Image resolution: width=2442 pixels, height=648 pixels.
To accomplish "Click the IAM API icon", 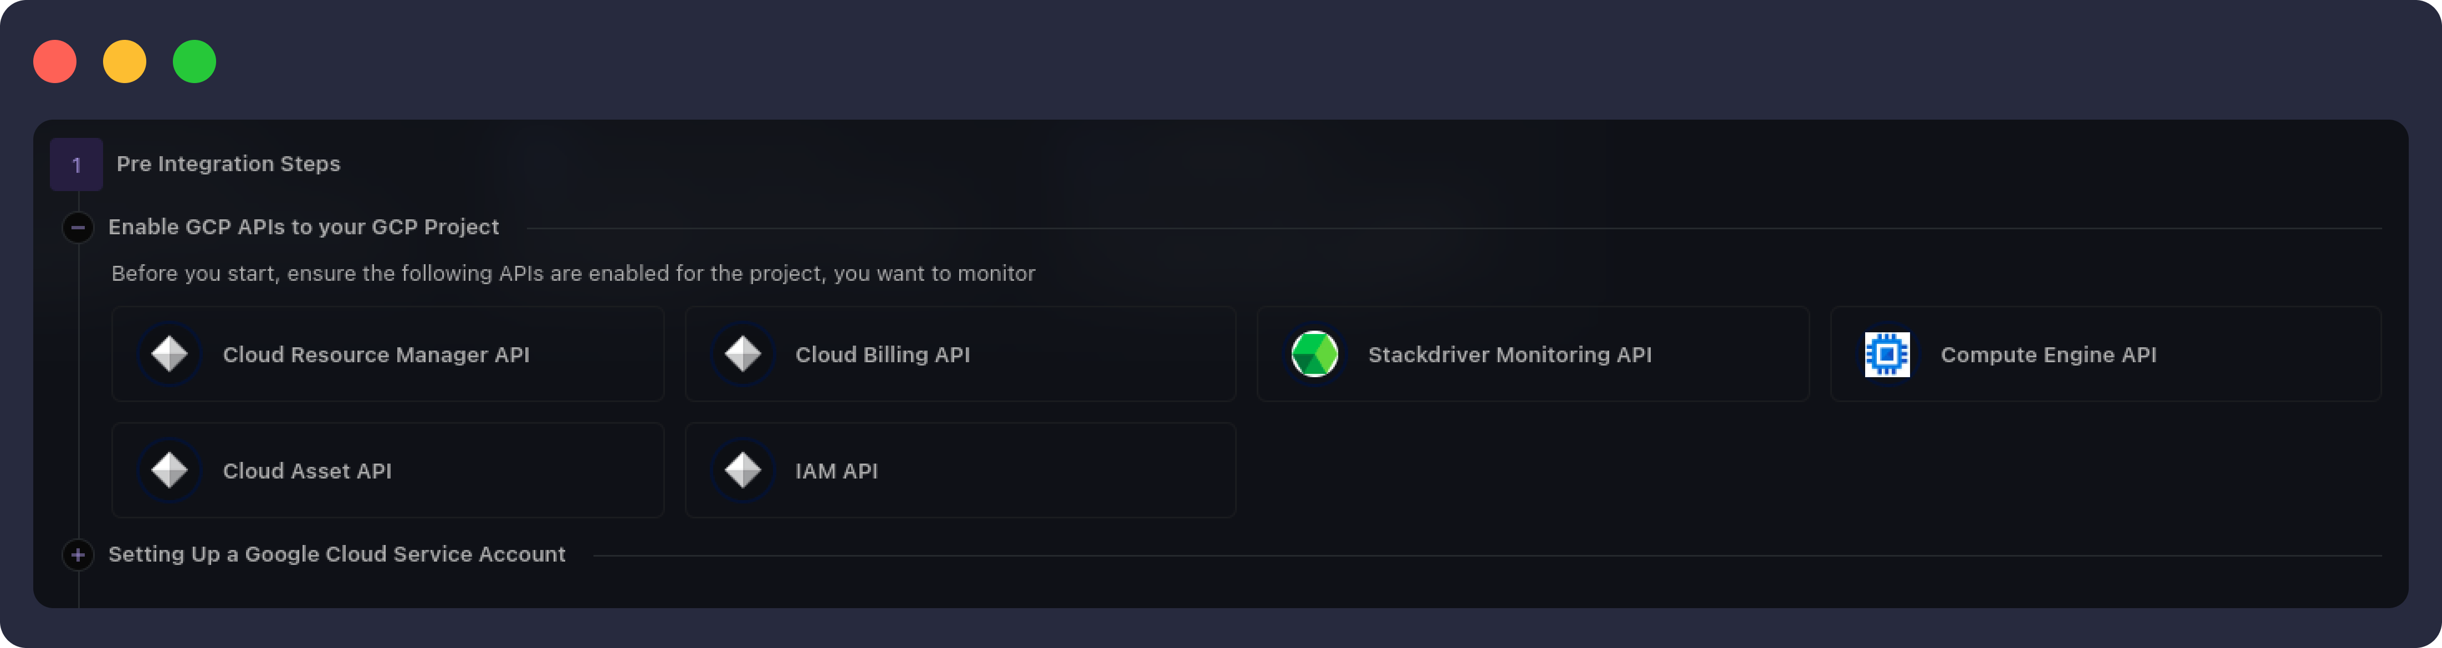I will [x=743, y=470].
